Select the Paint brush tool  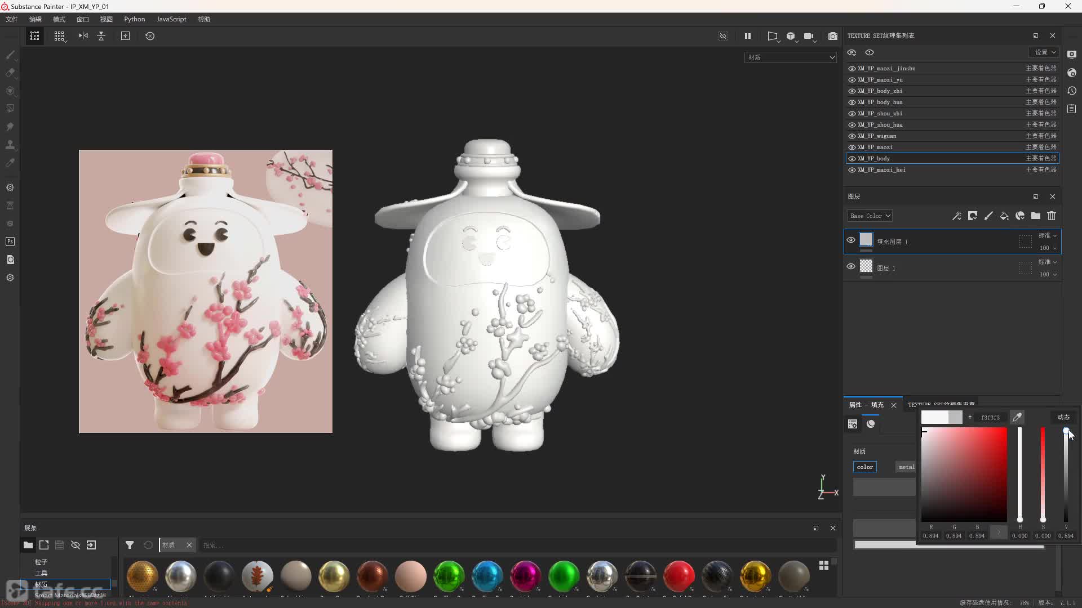(10, 55)
